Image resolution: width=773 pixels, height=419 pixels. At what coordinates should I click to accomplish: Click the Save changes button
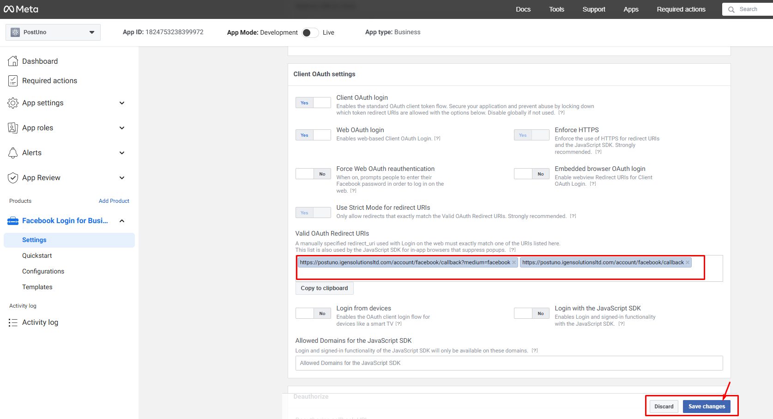point(706,407)
